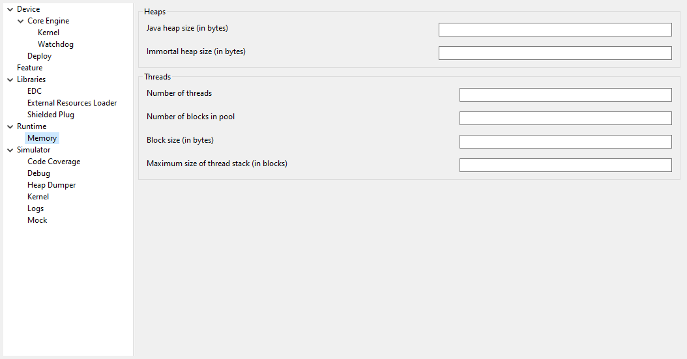Image resolution: width=687 pixels, height=359 pixels.
Task: Click the Number of threads field
Action: (565, 95)
